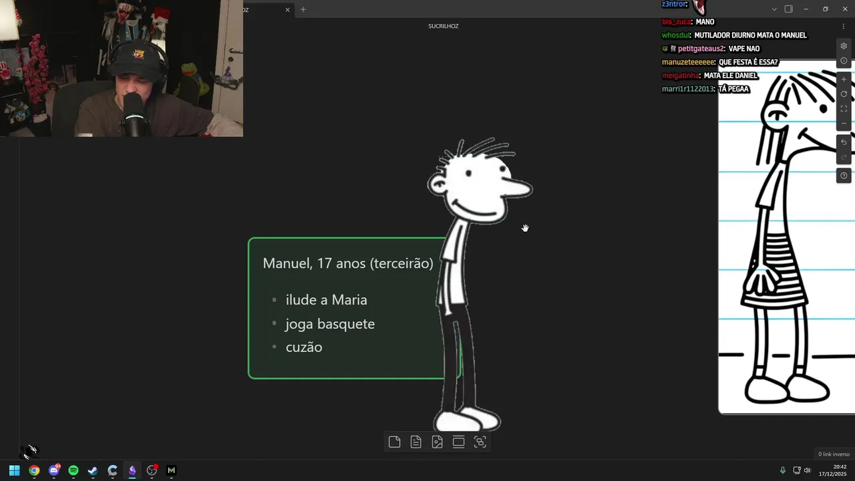Screen dimensions: 855x481
Task: Open a new tab with plus button
Action: (x=303, y=9)
